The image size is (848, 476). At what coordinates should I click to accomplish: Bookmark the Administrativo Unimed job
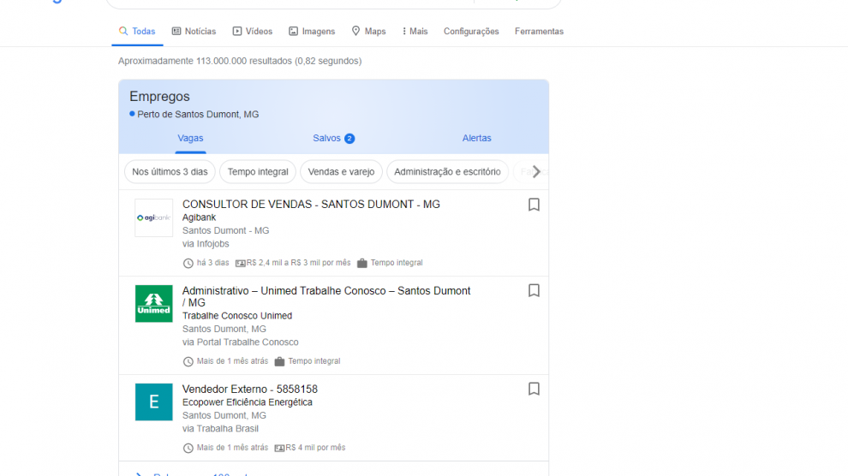click(x=534, y=291)
